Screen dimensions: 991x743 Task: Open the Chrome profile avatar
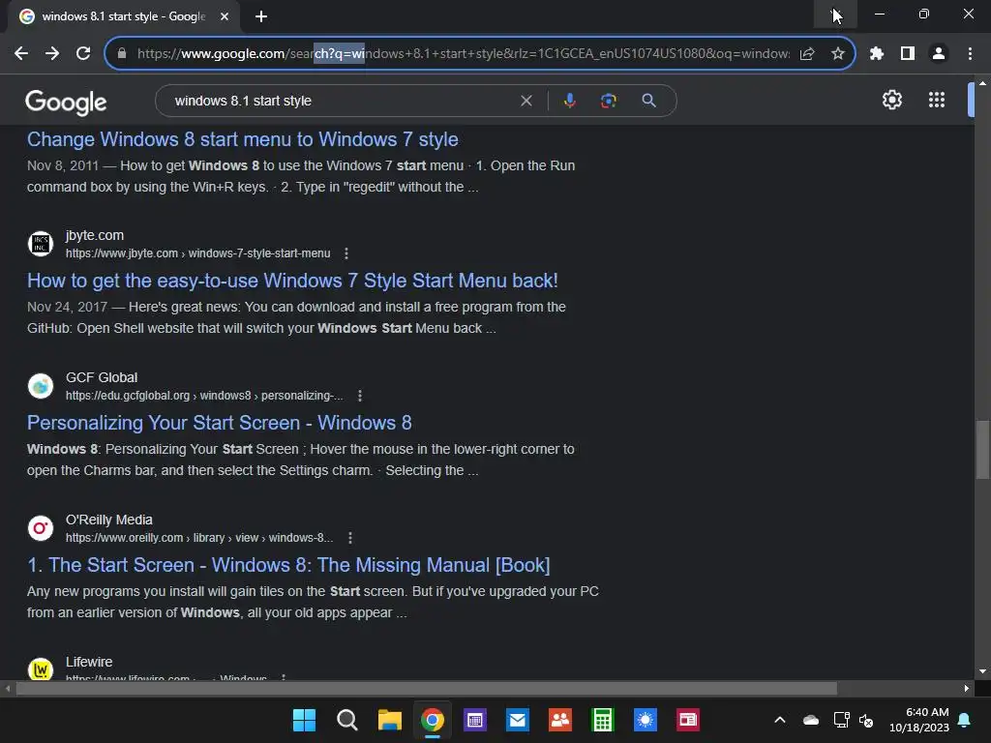(939, 54)
